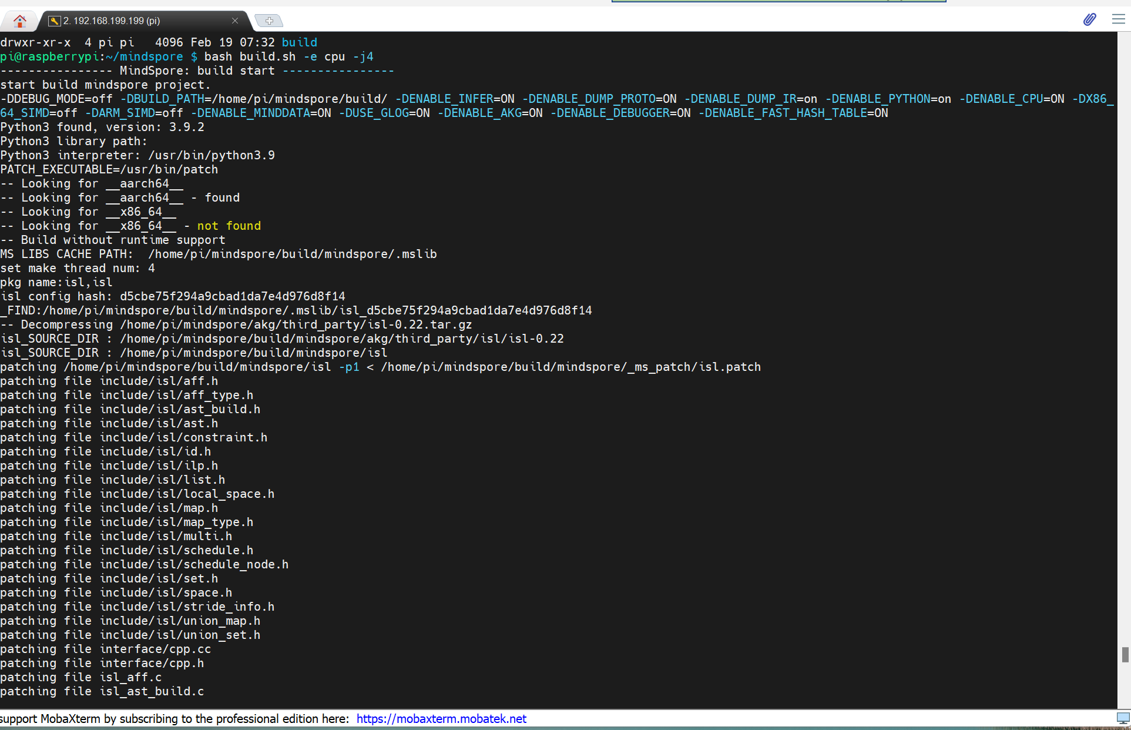1131x730 pixels.
Task: Open the Home tab icon
Action: pyautogui.click(x=20, y=21)
